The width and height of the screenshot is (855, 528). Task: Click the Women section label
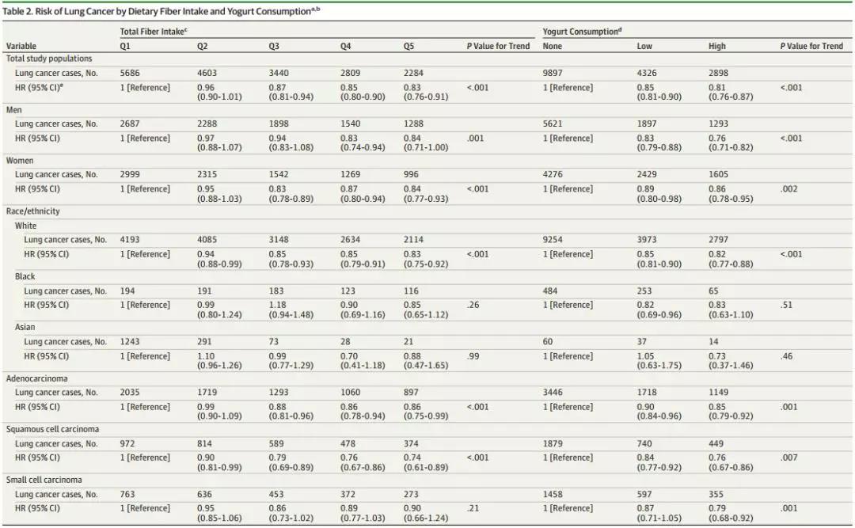tap(19, 161)
